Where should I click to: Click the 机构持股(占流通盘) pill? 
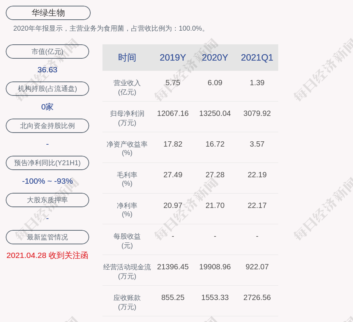(x=47, y=89)
